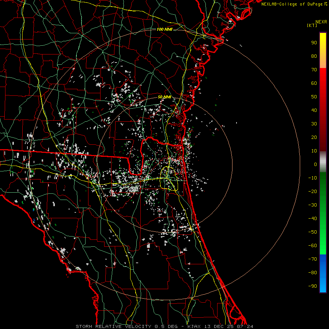Select the 40 value on the velocity scale
This screenshot has height=329, width=329.
click(x=314, y=110)
